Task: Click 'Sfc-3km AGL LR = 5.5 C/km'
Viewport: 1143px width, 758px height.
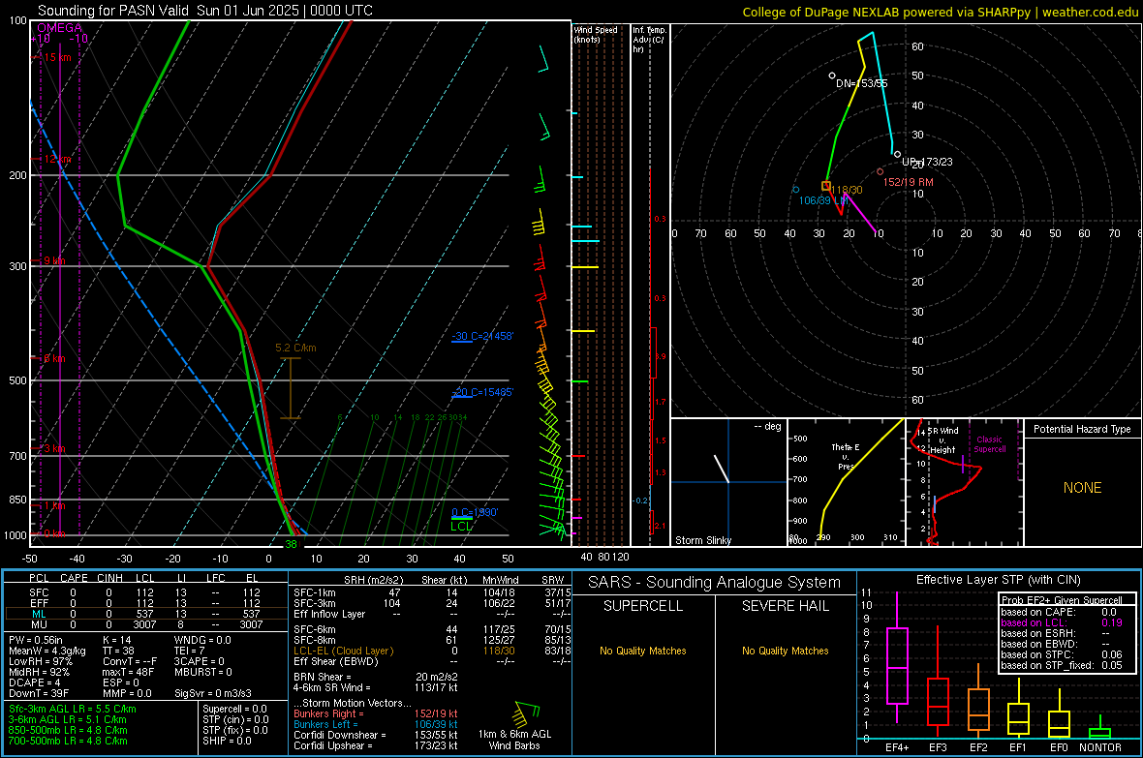Action: point(73,709)
